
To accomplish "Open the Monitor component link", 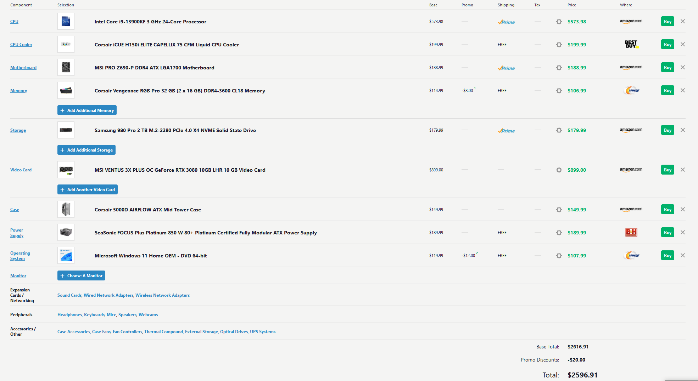I will 18,276.
